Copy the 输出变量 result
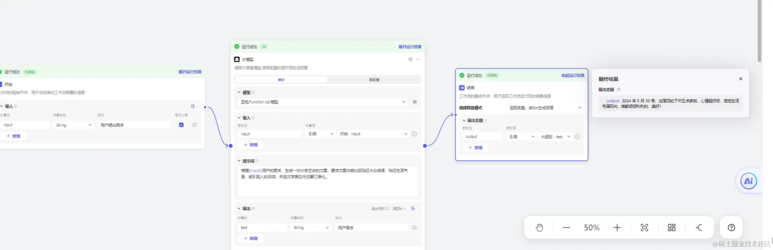Image resolution: width=773 pixels, height=250 pixels. 618,90
